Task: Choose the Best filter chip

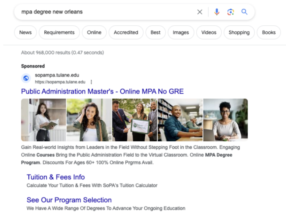Action: [156, 32]
